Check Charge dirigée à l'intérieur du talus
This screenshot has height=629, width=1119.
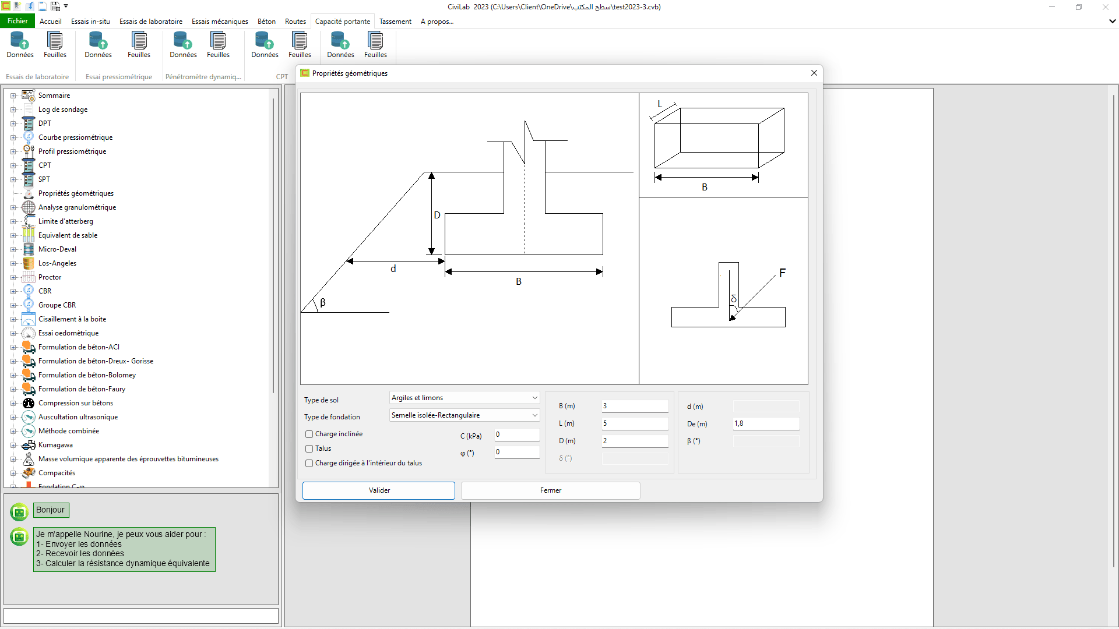309,464
